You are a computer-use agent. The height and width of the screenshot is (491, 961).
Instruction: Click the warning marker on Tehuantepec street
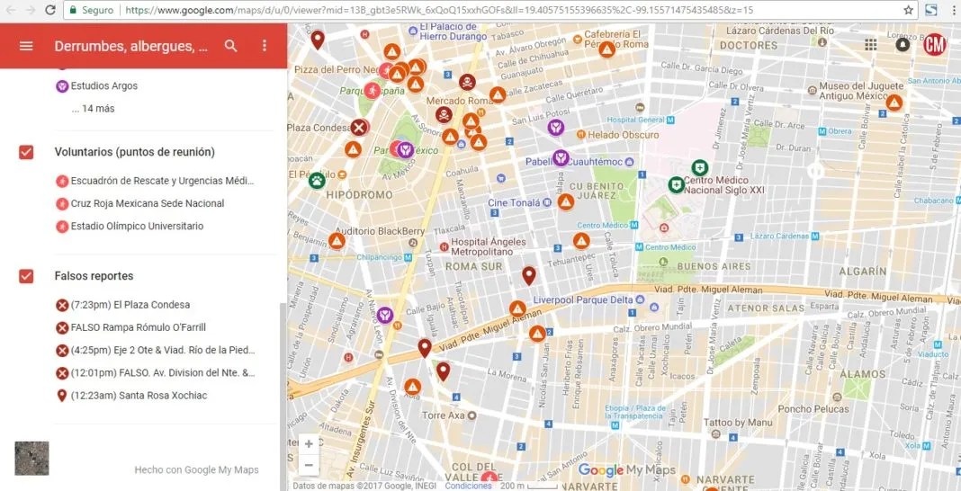581,241
